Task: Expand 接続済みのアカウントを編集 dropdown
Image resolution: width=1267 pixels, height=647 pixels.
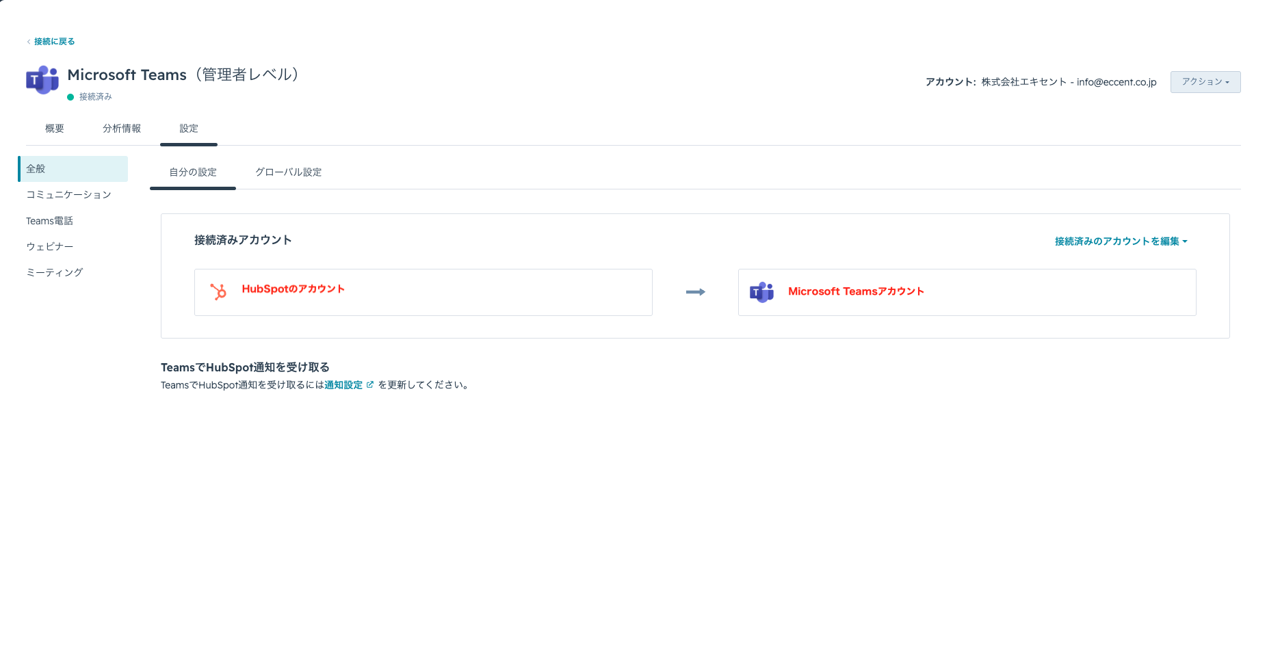Action: point(1121,241)
